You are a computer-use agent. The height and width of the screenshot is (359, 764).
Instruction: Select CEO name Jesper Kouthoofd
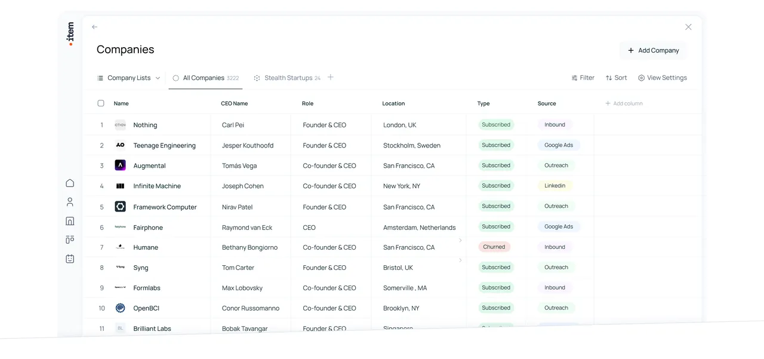coord(248,145)
